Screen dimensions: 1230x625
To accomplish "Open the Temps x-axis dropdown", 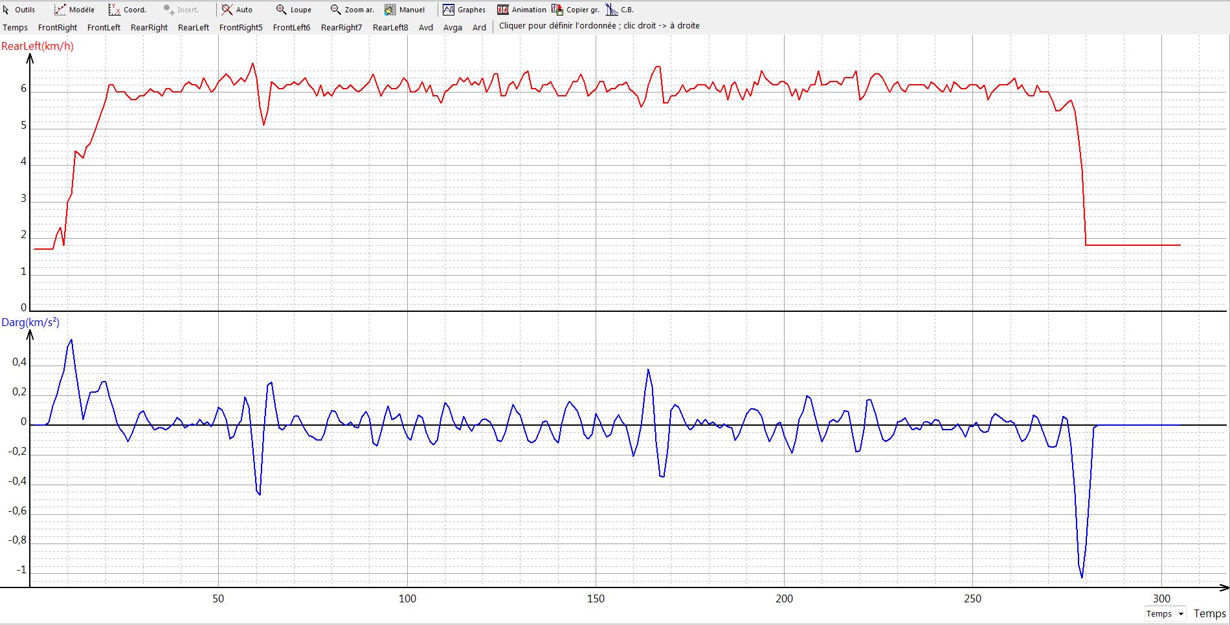I will [1165, 614].
